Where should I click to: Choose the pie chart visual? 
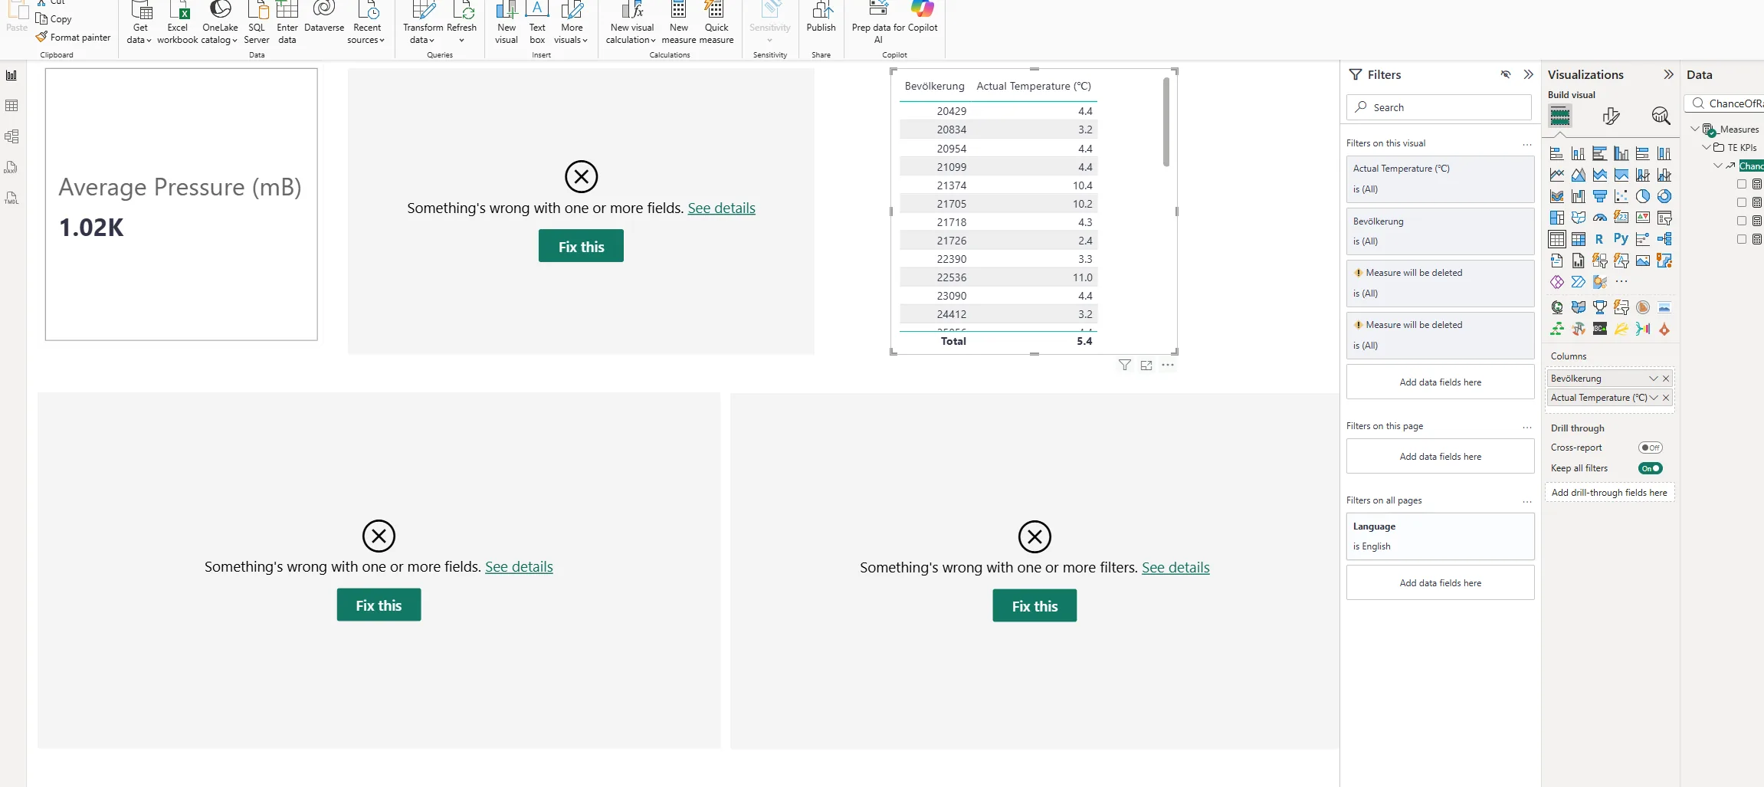[1642, 197]
